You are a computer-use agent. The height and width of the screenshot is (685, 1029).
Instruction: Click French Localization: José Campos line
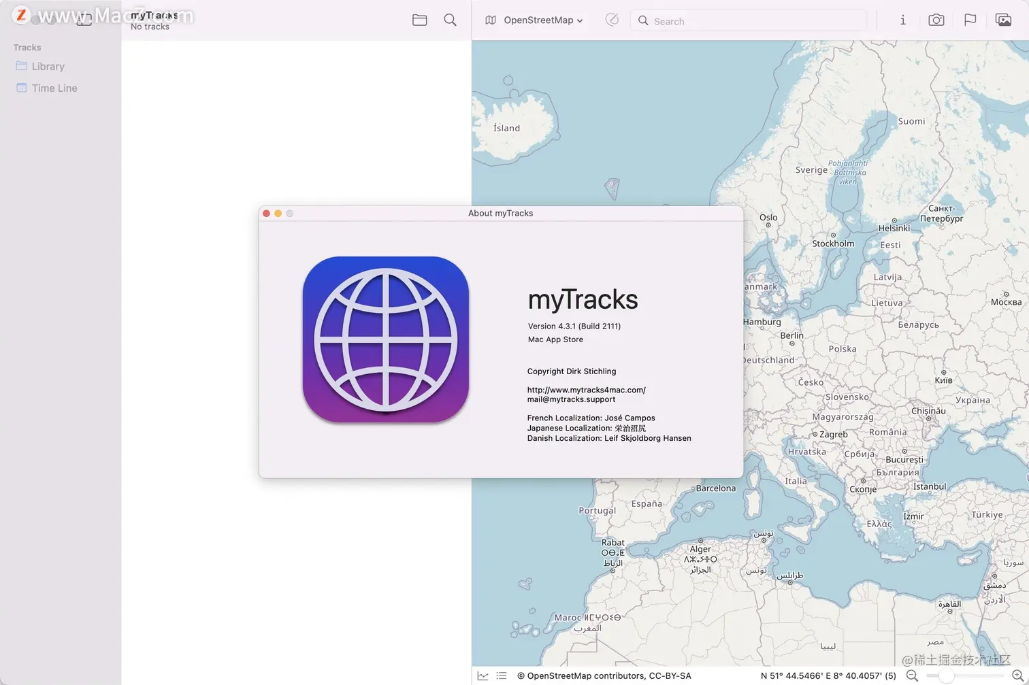coord(591,418)
